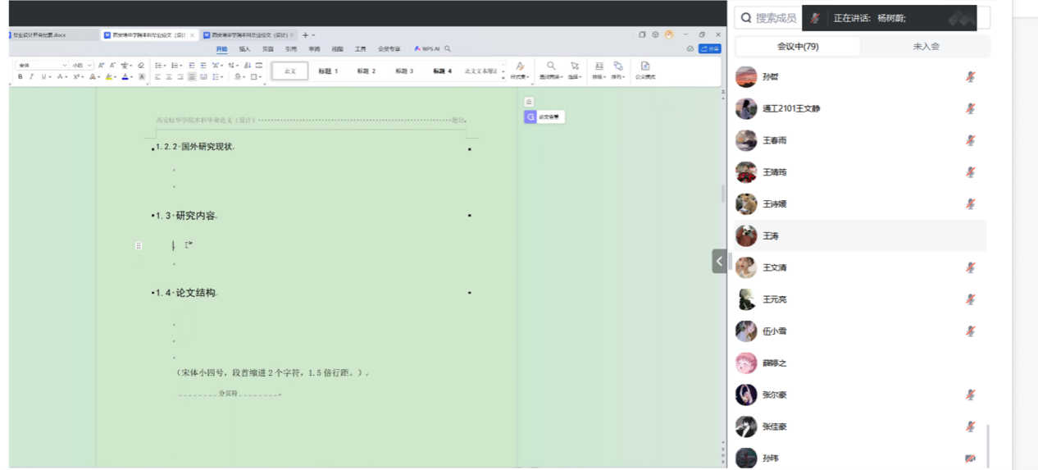Screen dimensions: 1038x470
Task: Apply the 标题 1 heading style
Action: click(x=328, y=71)
